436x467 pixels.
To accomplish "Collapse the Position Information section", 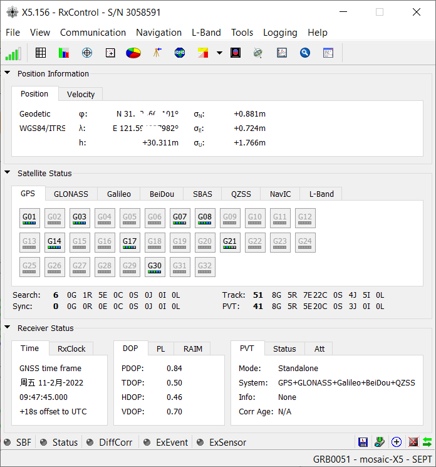I will pyautogui.click(x=8, y=73).
